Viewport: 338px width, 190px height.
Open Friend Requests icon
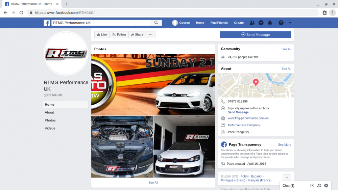click(x=252, y=23)
